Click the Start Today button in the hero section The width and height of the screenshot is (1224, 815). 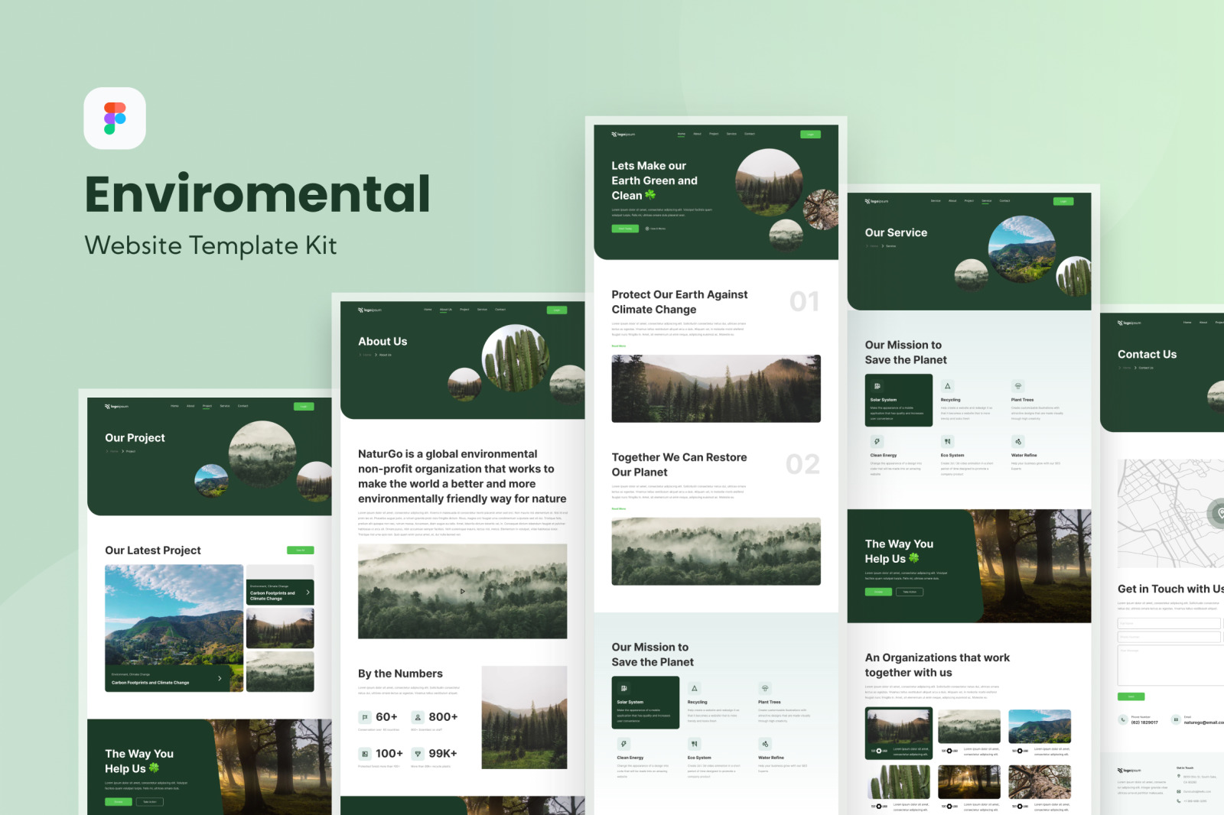coord(625,228)
